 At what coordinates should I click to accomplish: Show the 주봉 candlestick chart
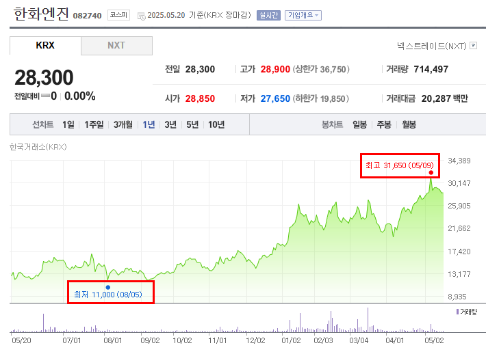click(384, 124)
